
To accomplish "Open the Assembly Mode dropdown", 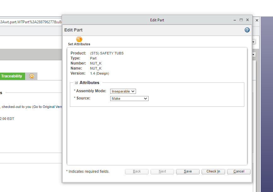I will tap(123, 91).
